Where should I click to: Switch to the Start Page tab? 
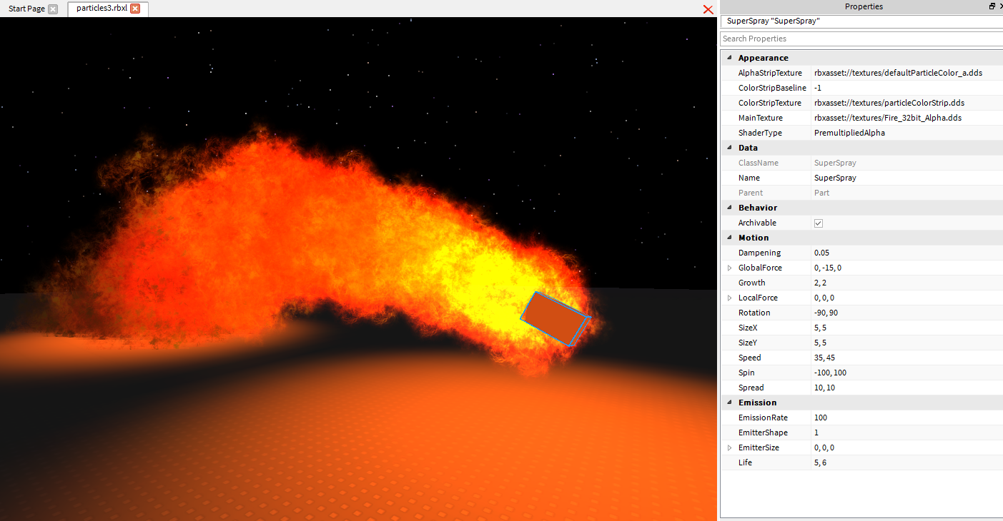pyautogui.click(x=27, y=9)
